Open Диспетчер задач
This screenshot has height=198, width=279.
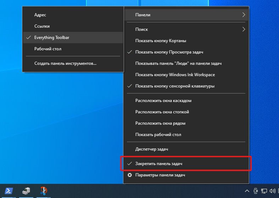tap(186, 149)
